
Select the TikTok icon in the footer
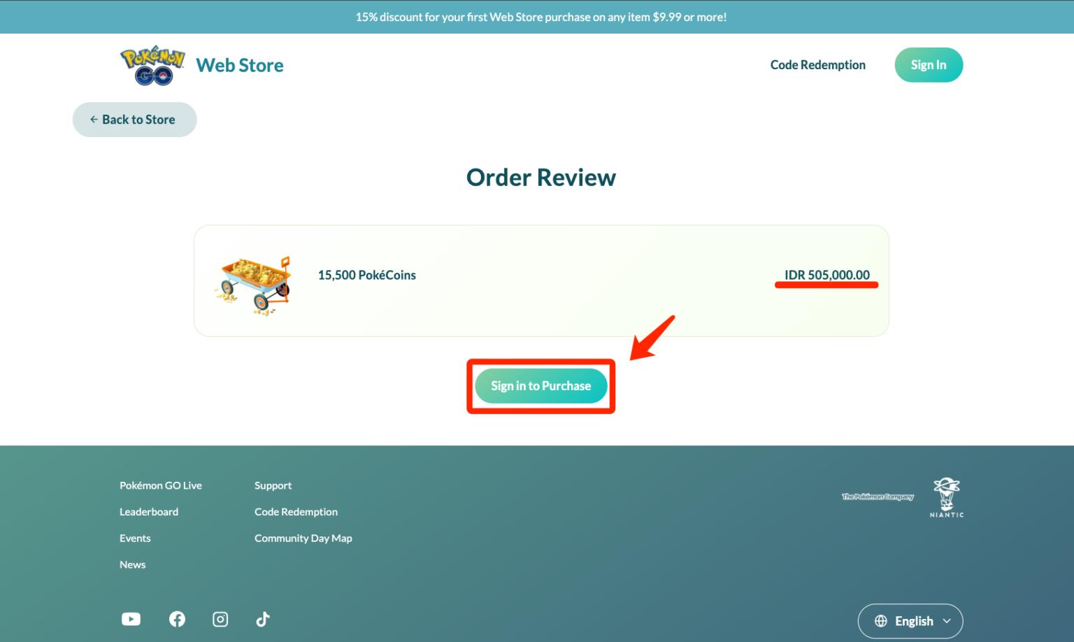coord(263,619)
